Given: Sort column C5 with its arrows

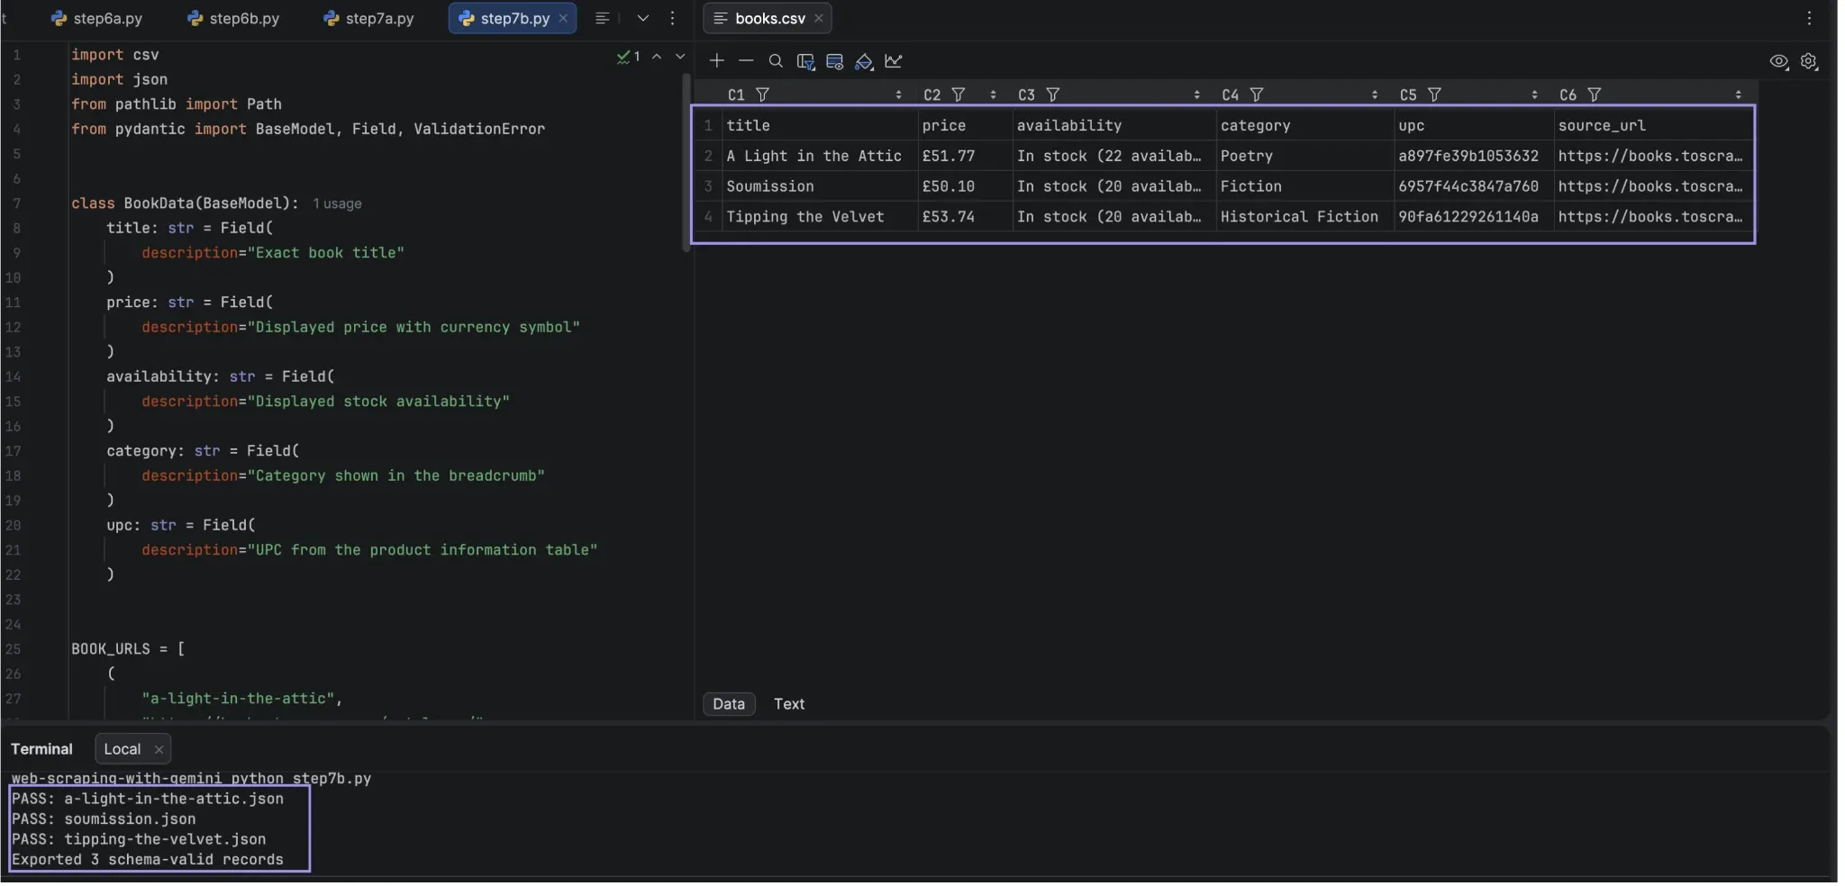Looking at the screenshot, I should pyautogui.click(x=1534, y=95).
